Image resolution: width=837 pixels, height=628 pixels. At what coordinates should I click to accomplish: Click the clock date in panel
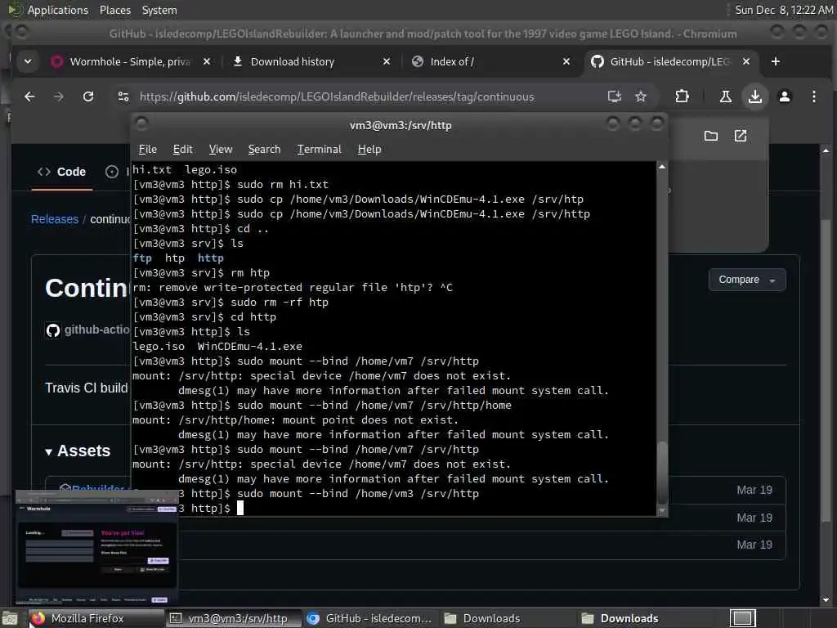784,10
